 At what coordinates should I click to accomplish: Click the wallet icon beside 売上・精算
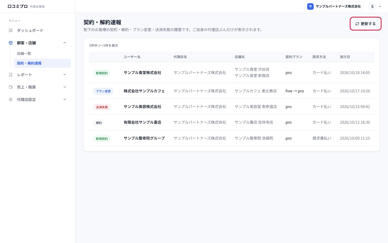click(11, 87)
